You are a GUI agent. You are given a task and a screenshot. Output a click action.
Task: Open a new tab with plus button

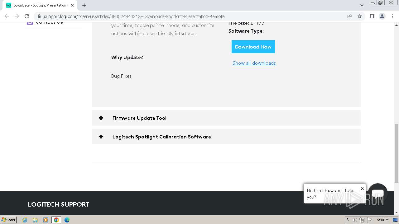point(84,5)
